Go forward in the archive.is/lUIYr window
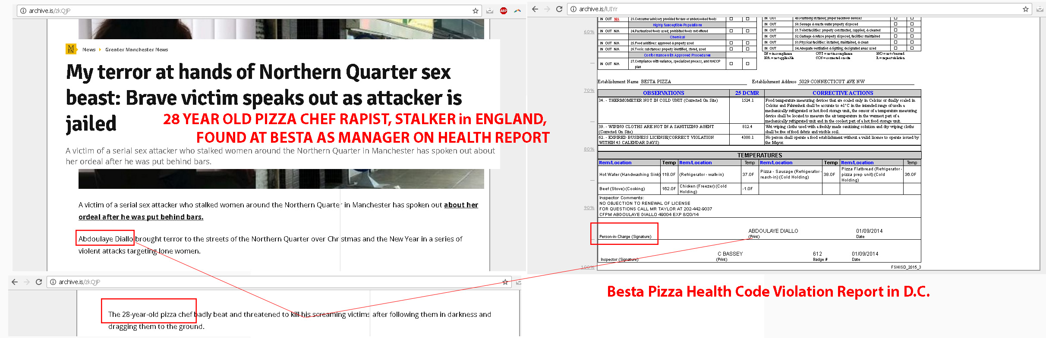The width and height of the screenshot is (1046, 338). click(547, 9)
